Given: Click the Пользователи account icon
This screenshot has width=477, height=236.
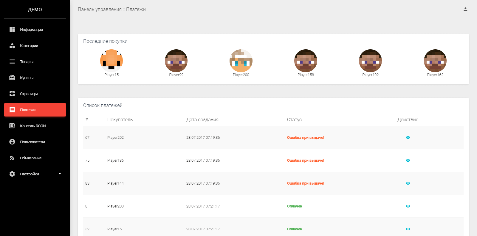Looking at the screenshot, I should (x=12, y=142).
